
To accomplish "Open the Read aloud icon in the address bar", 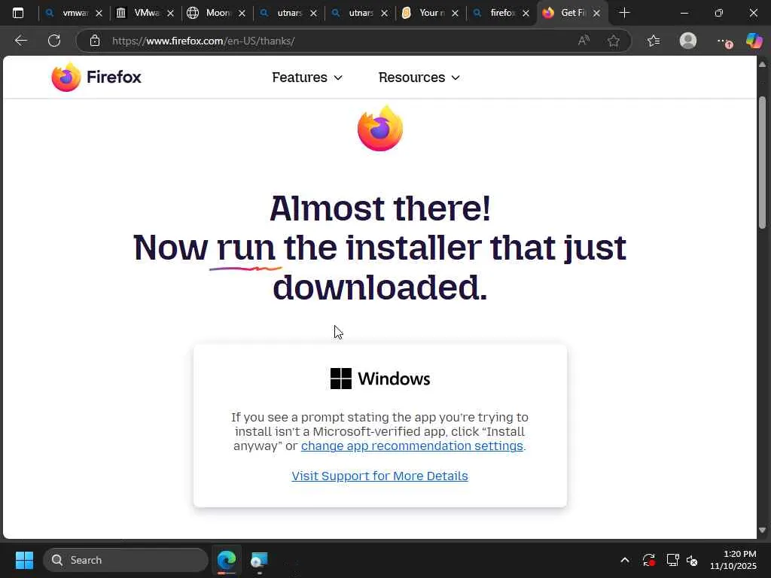I will [584, 41].
